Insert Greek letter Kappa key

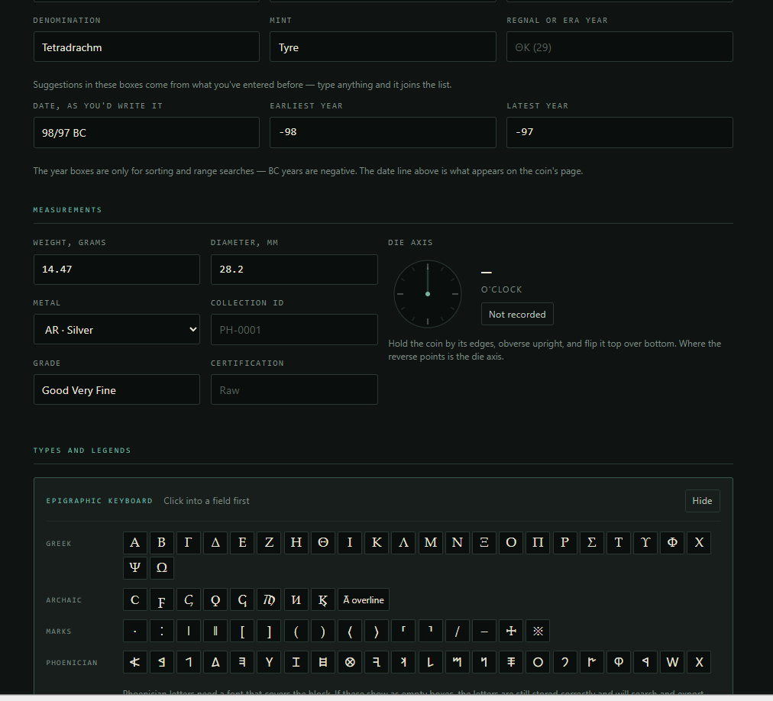click(x=377, y=543)
